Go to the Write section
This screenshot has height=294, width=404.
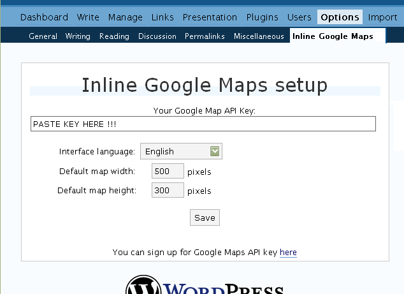click(x=88, y=17)
